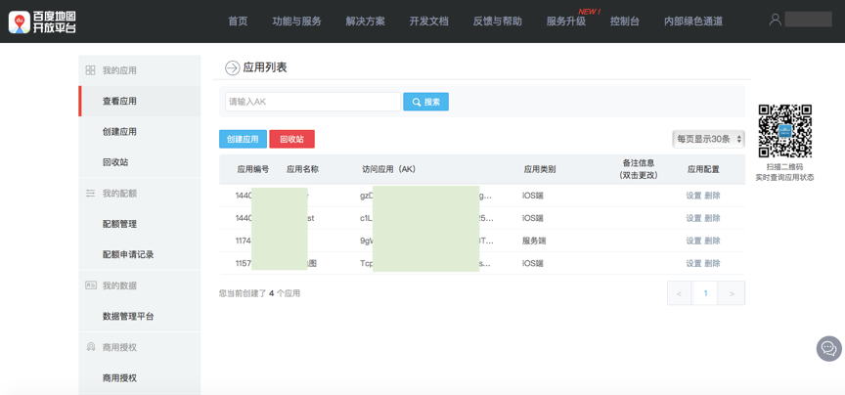Go to the next page arrow
Screen dimensions: 845x395
(732, 293)
